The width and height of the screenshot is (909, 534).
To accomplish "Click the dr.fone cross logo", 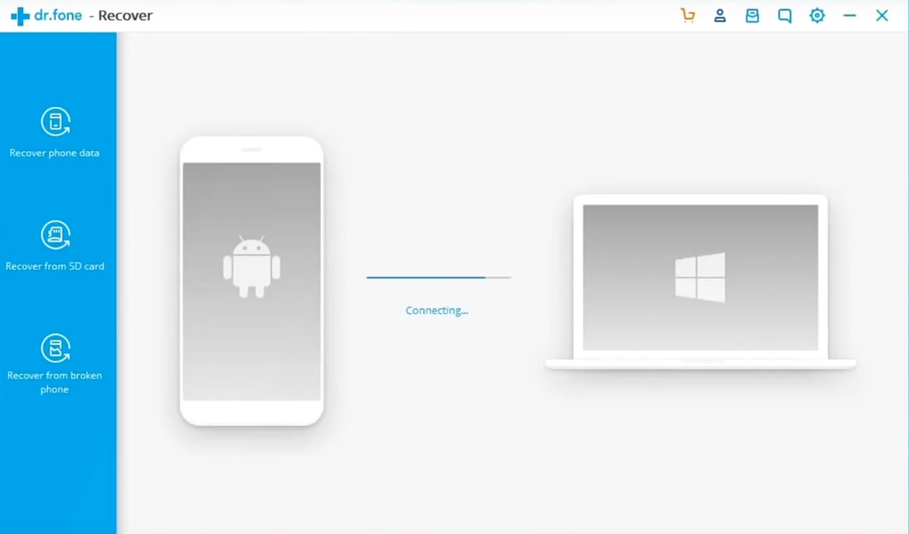I will pyautogui.click(x=20, y=16).
